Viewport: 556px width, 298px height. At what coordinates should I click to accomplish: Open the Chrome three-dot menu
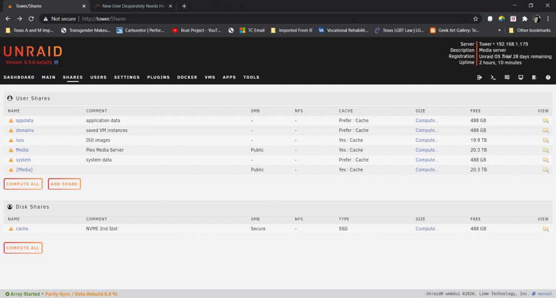(x=548, y=19)
